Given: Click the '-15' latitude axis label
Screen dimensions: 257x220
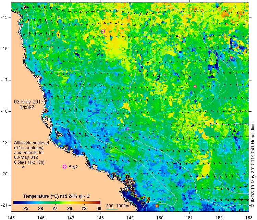Looking at the screenshot, I should pyautogui.click(x=4, y=18).
